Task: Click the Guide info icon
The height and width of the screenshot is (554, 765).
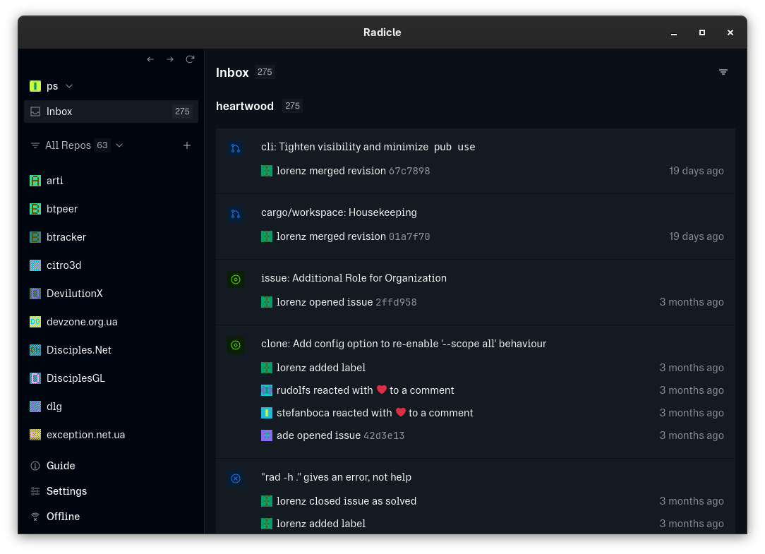Action: 35,466
